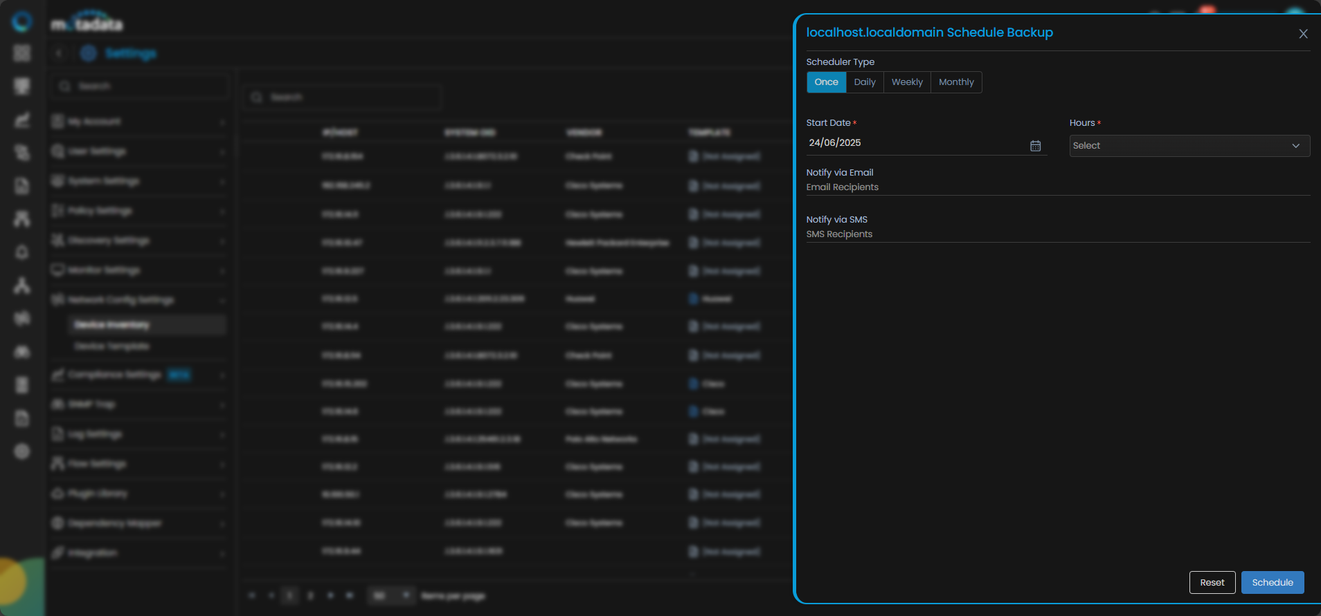Switch scheduler type to Daily
Screen dimensions: 1321x616
point(865,82)
